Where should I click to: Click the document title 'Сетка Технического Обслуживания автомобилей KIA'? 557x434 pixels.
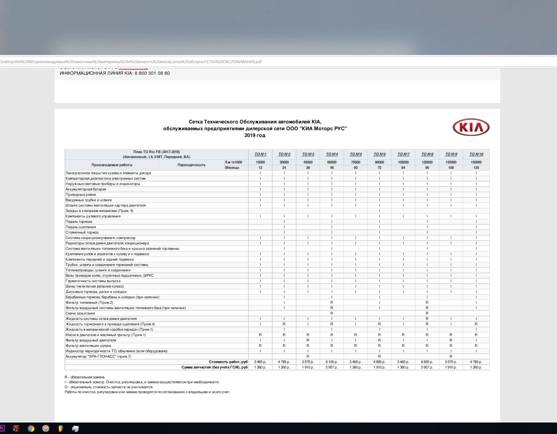255,122
